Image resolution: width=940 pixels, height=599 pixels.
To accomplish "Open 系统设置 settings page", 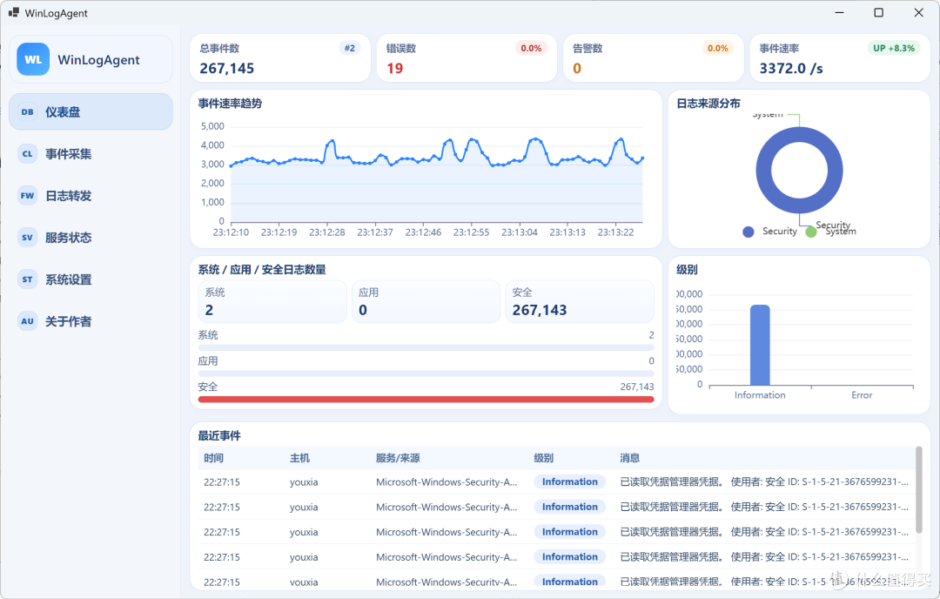I will point(91,279).
